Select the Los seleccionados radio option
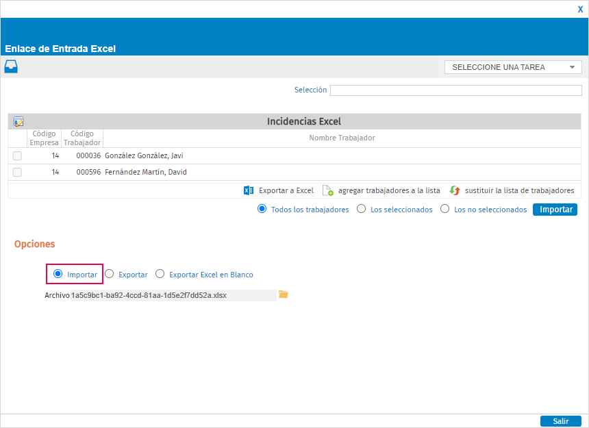589x428 pixels. point(361,209)
